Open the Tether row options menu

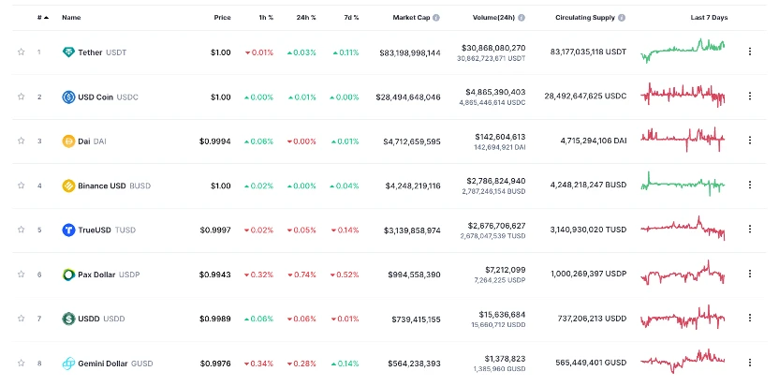click(749, 52)
